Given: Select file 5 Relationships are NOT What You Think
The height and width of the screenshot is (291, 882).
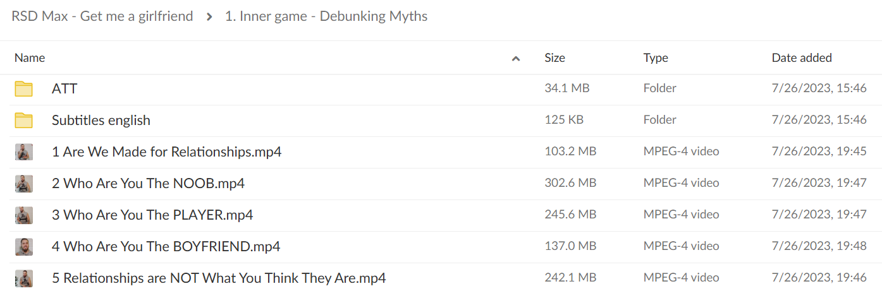Looking at the screenshot, I should point(219,278).
